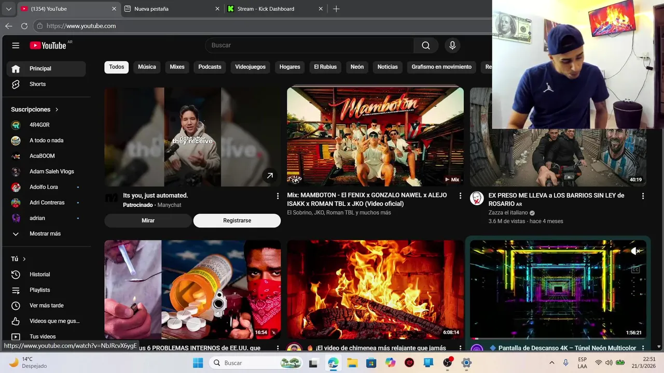
Task: Start voice search with microphone icon
Action: coord(452,46)
